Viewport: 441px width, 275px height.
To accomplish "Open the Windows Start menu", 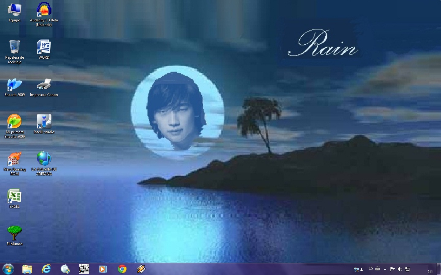I will pos(8,269).
